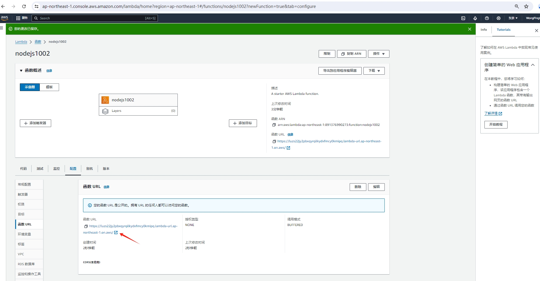The height and width of the screenshot is (281, 540).
Task: Dismiss the green saved-changes banner
Action: [470, 29]
